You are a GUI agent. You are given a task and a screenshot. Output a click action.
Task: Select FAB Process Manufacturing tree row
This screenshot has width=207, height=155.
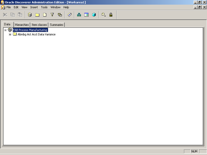point(30,30)
